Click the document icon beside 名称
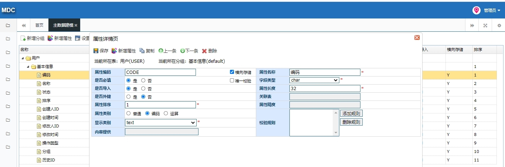 pos(39,83)
